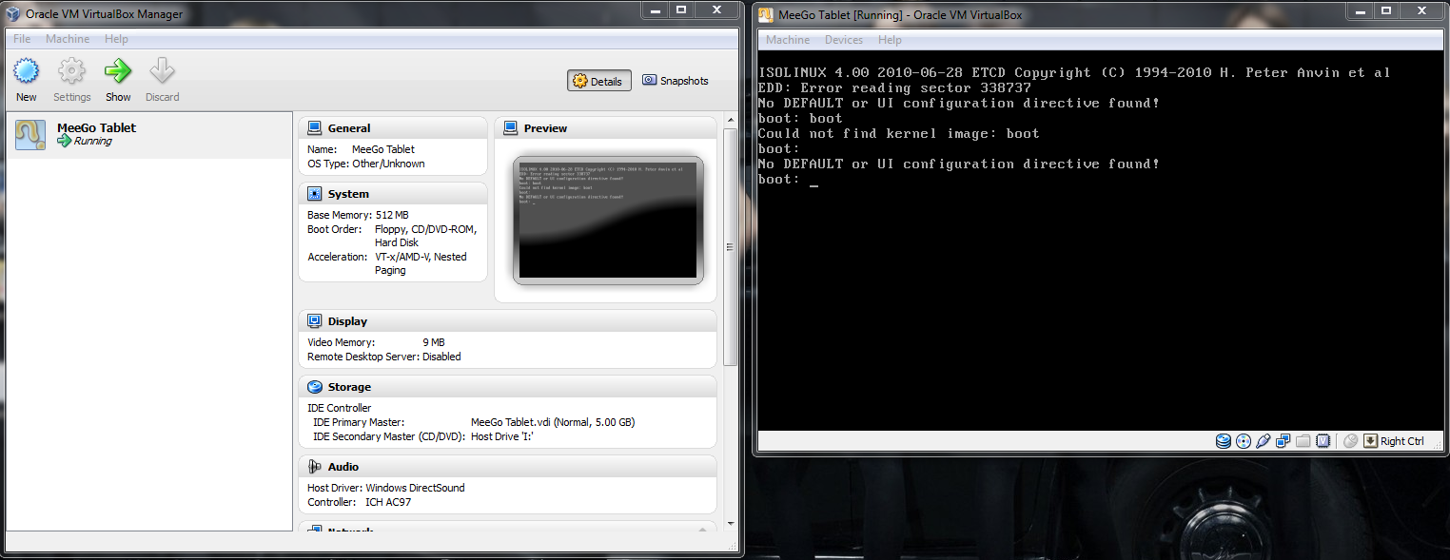The height and width of the screenshot is (560, 1450).
Task: Click the Preview section header
Action: [x=605, y=128]
